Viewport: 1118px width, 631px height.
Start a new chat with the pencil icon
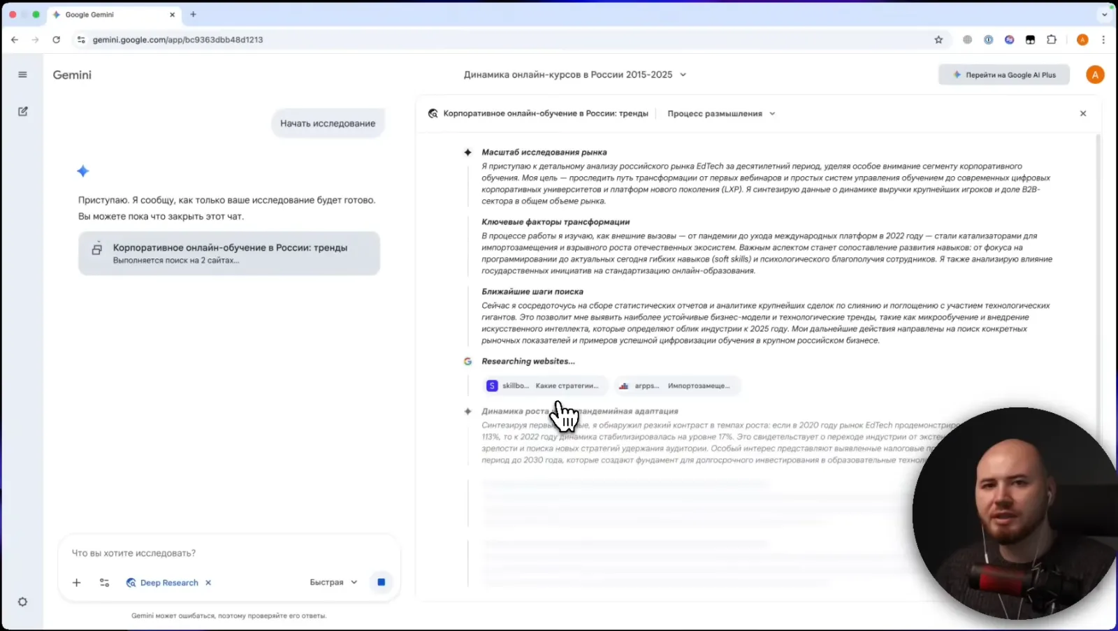(22, 111)
